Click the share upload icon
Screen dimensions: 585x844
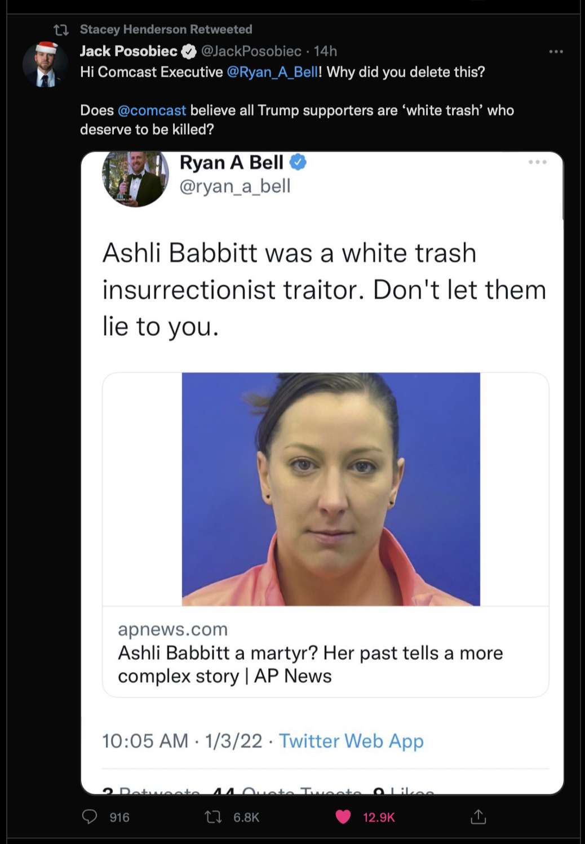pos(478,816)
